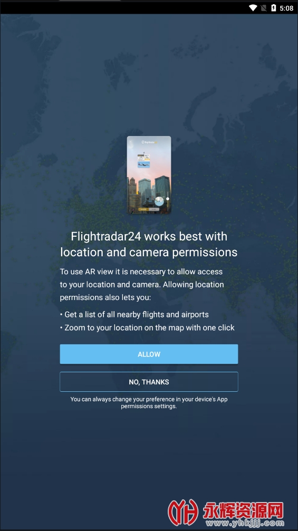Click the App permissions settings footnote text
298x531 pixels.
click(x=149, y=402)
